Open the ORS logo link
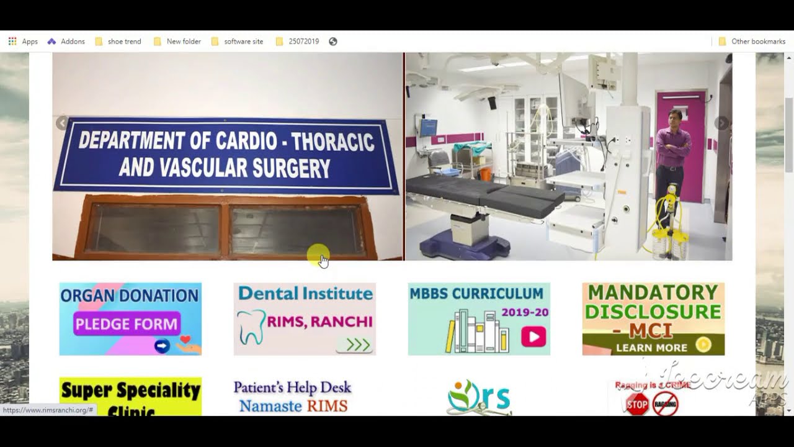This screenshot has width=794, height=447. coord(479,397)
